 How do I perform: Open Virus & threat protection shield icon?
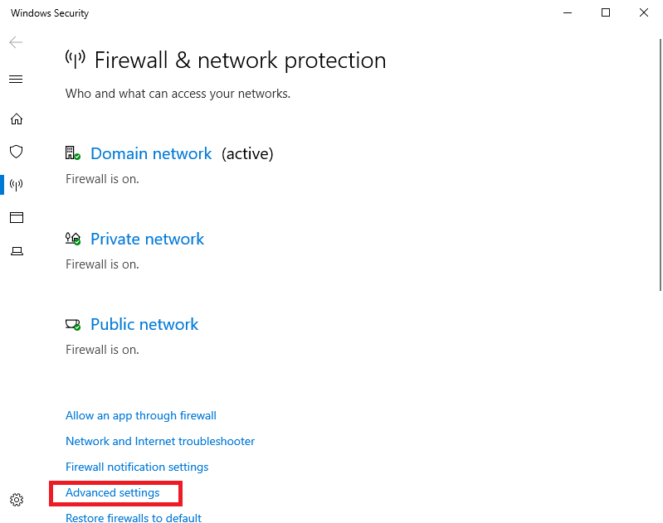click(17, 152)
